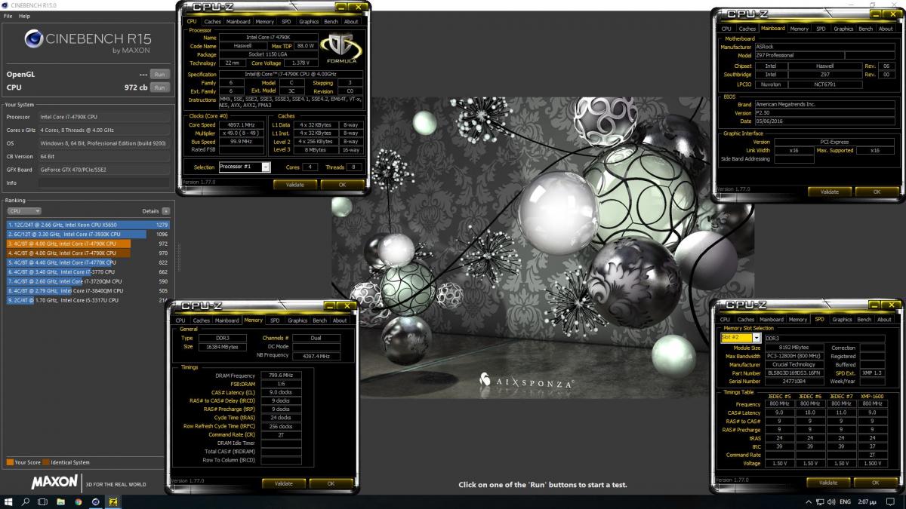Click the Core Voltage value 1.378 V
The image size is (906, 509).
tap(300, 63)
